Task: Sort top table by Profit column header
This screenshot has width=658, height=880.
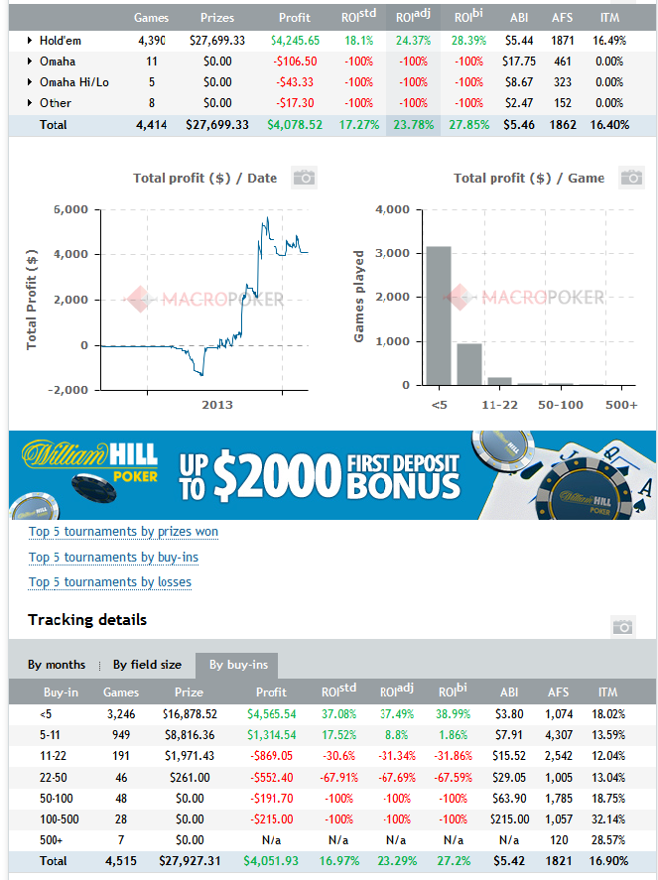Action: (x=294, y=18)
